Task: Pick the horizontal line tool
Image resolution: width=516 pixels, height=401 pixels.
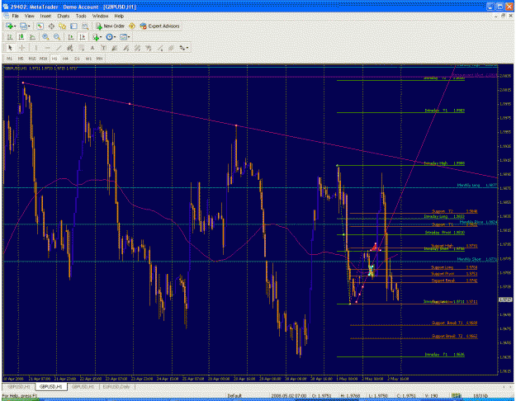Action: click(x=47, y=48)
